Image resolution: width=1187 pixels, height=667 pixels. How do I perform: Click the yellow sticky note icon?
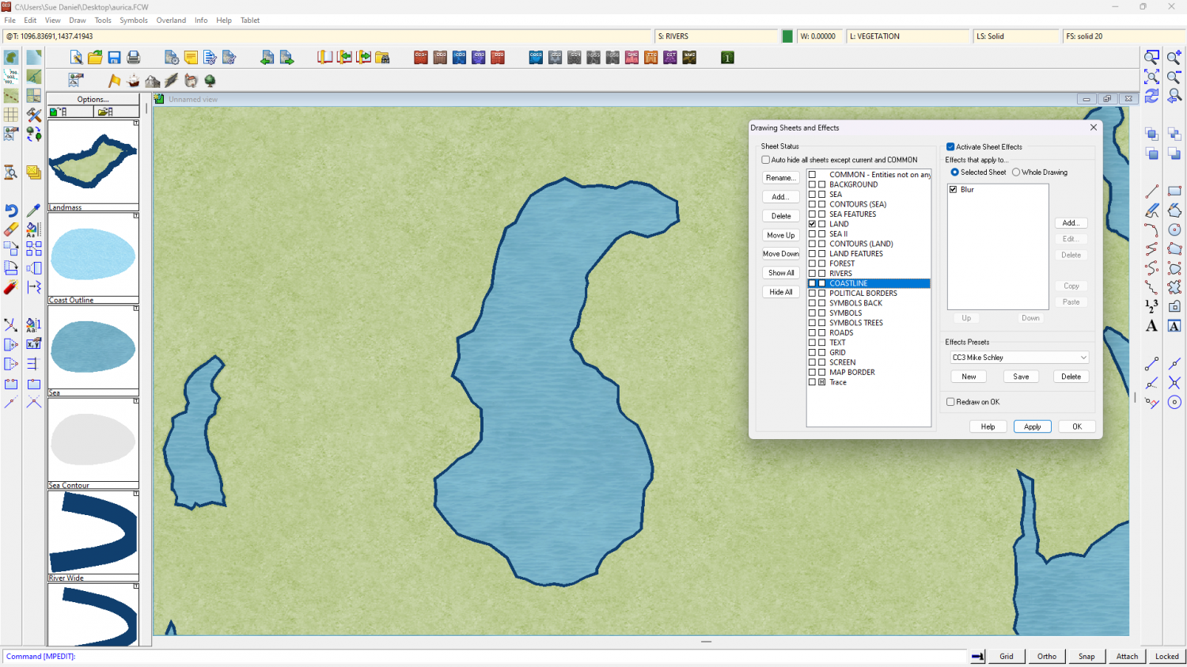click(191, 58)
